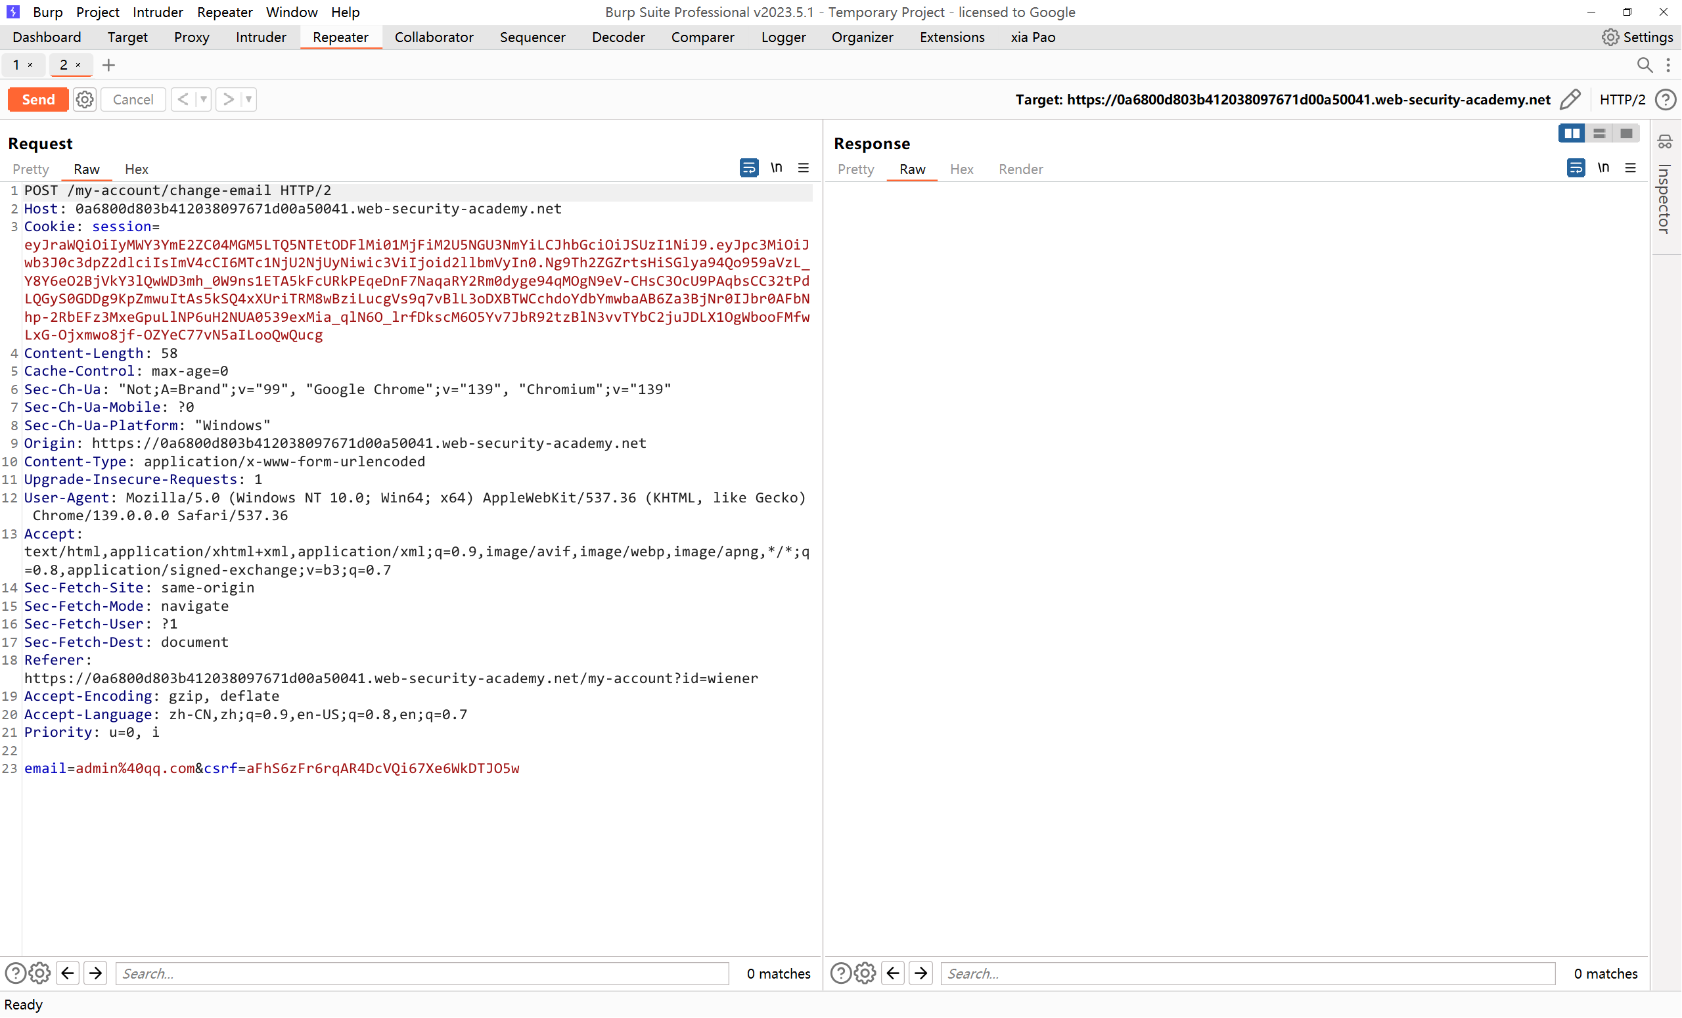
Task: Edit target with the pencil icon
Action: (1570, 100)
